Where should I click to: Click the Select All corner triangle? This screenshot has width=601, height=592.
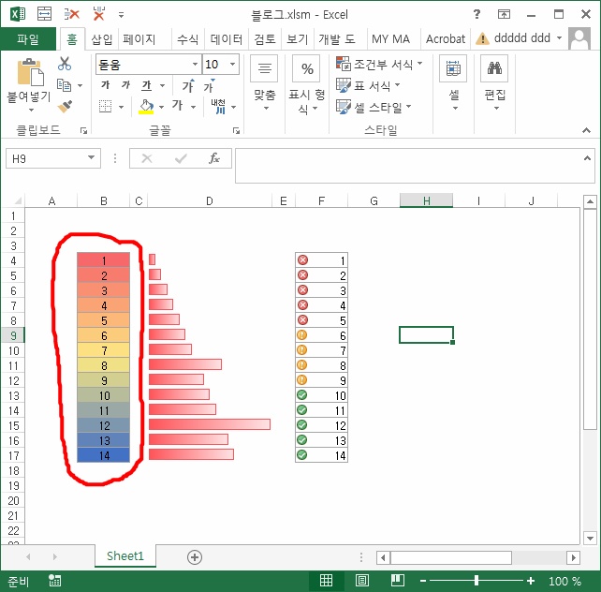(x=18, y=200)
